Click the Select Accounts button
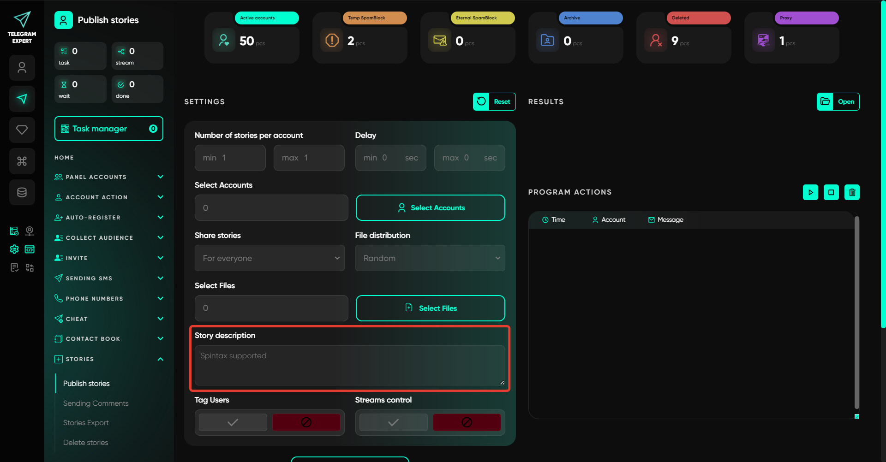 coord(430,208)
